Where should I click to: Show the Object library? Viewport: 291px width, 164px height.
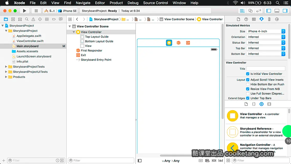click(262, 104)
